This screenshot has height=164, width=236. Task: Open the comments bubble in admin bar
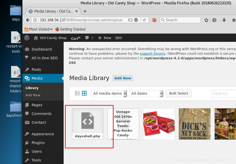point(89,38)
